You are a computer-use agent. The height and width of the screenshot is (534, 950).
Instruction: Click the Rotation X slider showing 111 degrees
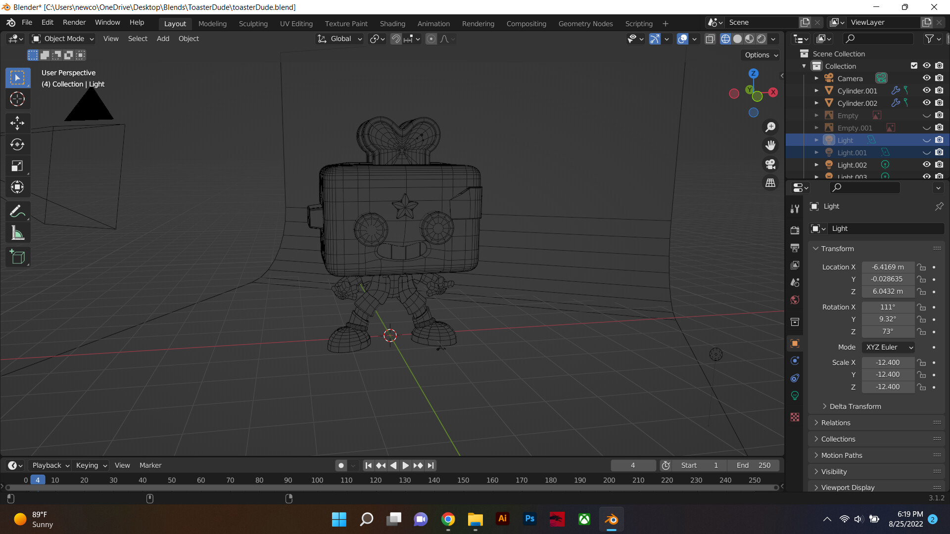point(888,307)
